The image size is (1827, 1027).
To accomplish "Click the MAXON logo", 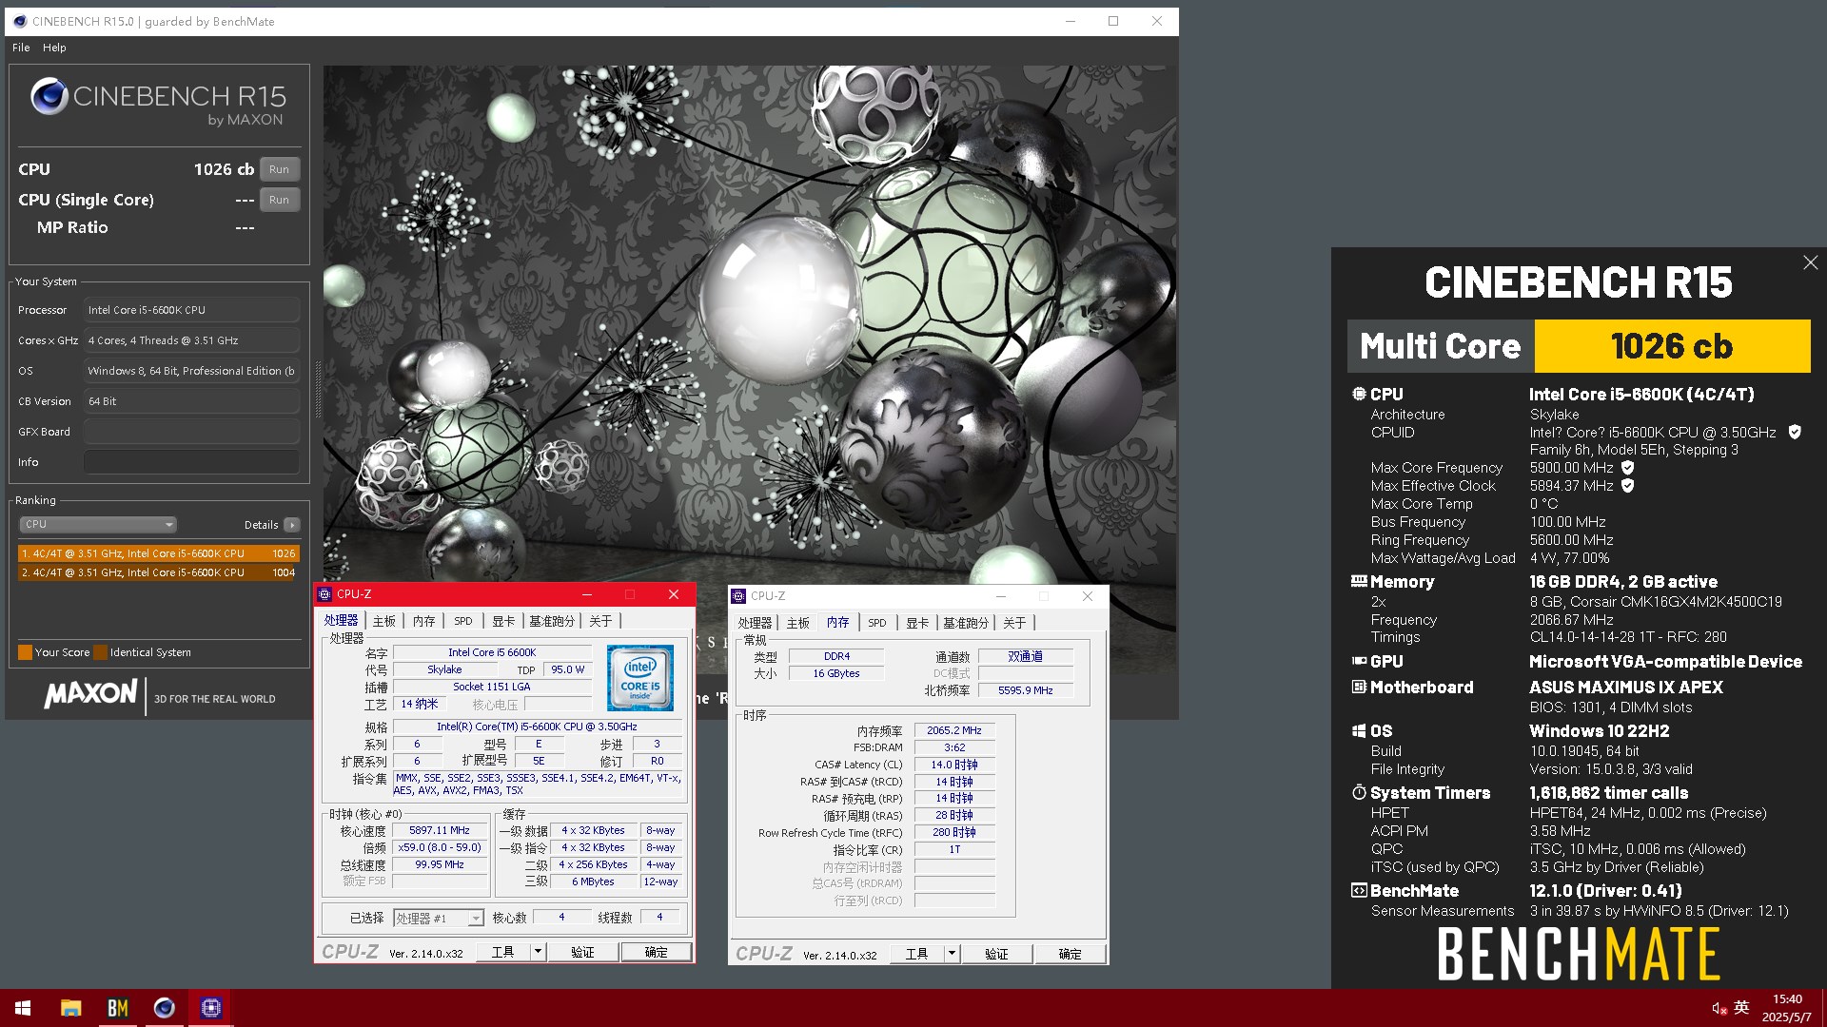I will click(90, 693).
